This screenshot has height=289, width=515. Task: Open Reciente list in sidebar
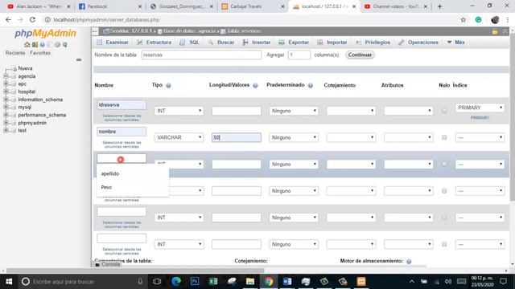(x=15, y=53)
